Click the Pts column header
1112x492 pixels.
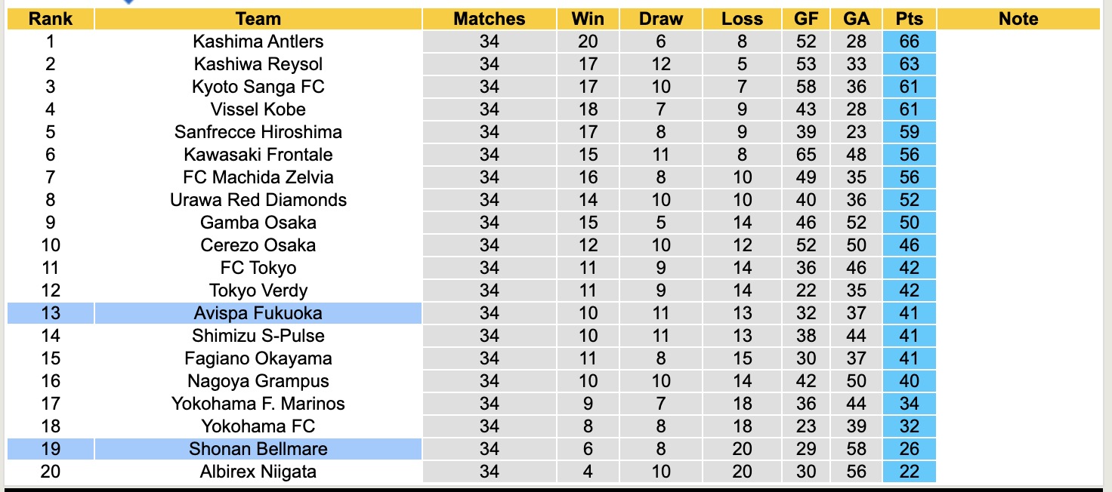pos(909,19)
